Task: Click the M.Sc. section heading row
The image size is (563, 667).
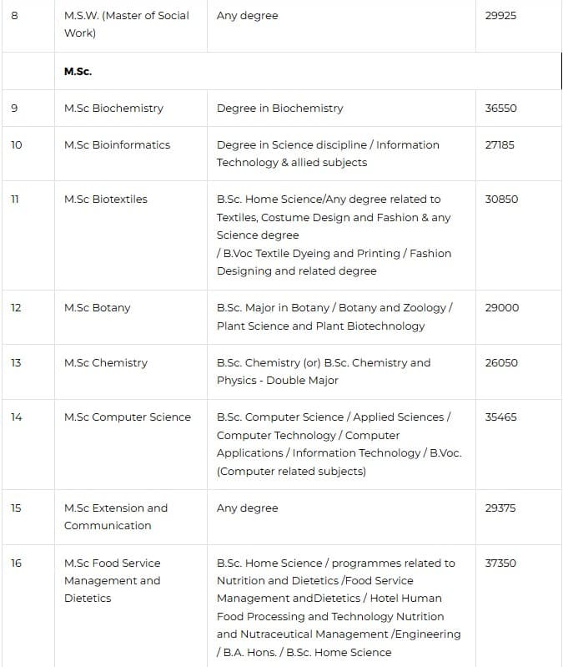Action: pyautogui.click(x=78, y=72)
